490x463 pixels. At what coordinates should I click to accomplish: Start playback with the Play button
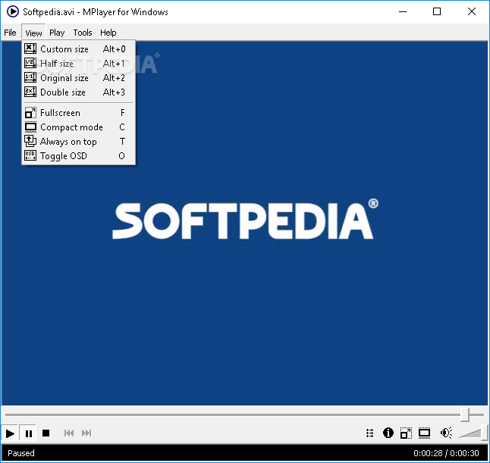[x=10, y=433]
